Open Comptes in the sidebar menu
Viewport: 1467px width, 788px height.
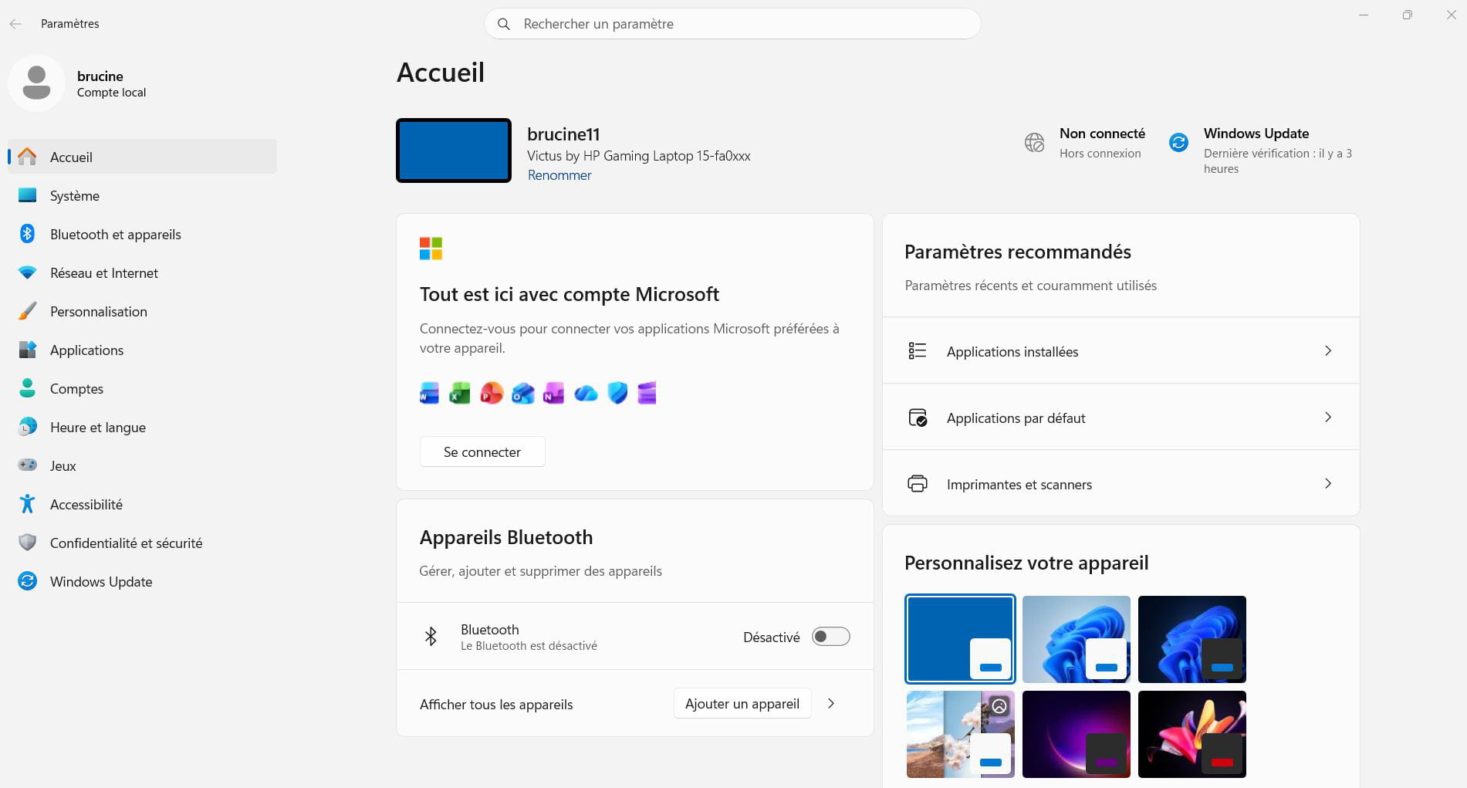click(x=76, y=389)
